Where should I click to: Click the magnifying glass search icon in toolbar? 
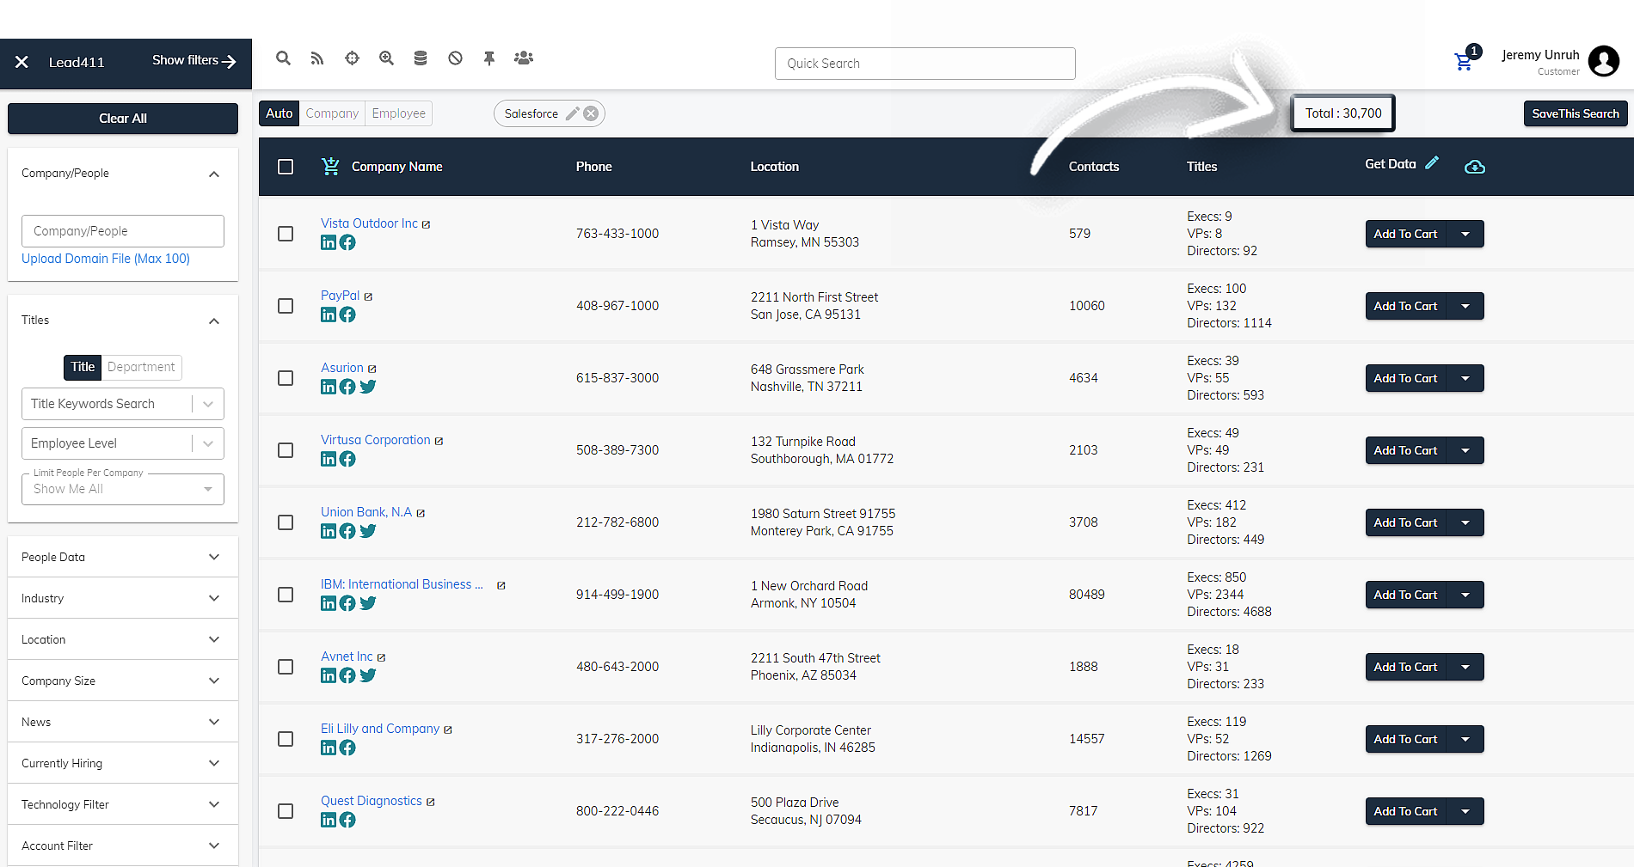pos(283,58)
